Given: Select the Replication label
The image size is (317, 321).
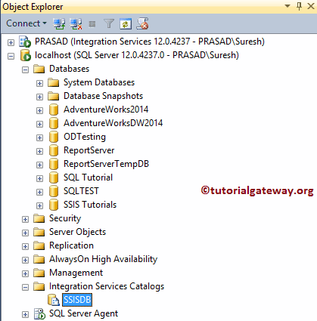Looking at the screenshot, I should click(x=71, y=245).
